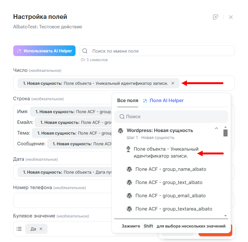
Task: Click the scroll down arrow in field list
Action: pos(225,216)
